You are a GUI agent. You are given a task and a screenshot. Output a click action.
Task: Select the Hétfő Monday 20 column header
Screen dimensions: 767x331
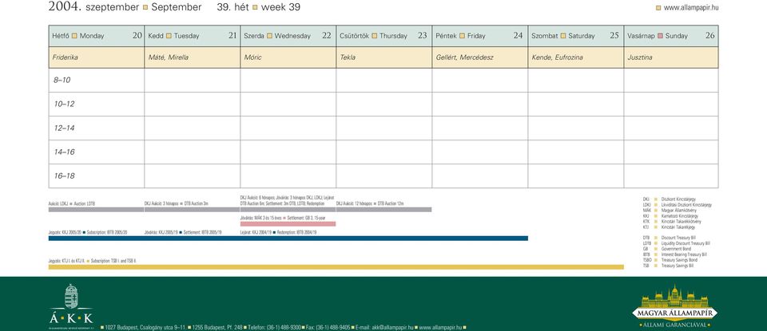(97, 36)
